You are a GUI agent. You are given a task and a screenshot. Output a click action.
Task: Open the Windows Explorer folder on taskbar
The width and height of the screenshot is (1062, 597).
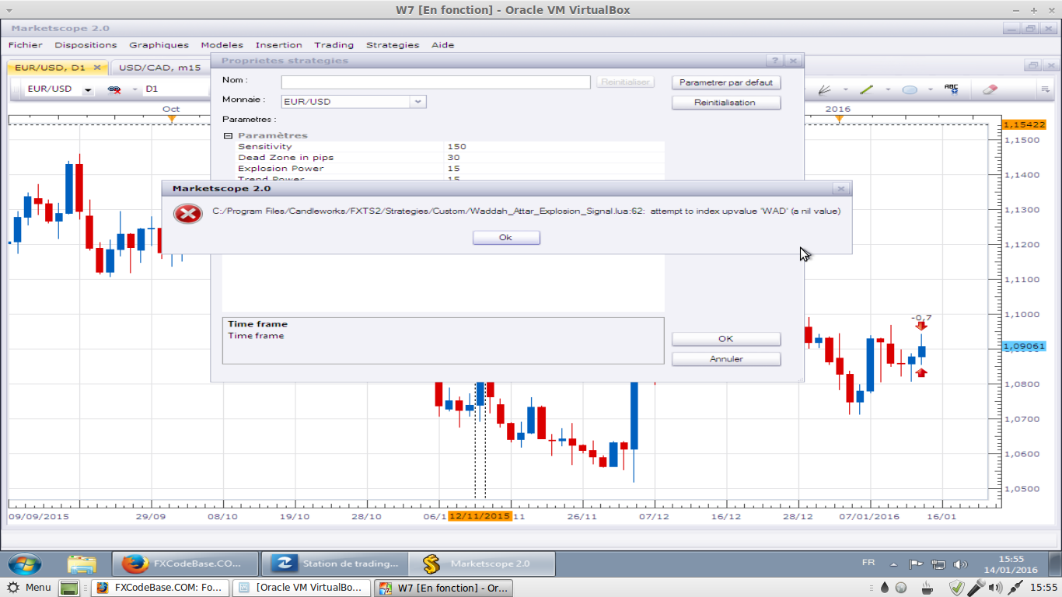coord(81,564)
